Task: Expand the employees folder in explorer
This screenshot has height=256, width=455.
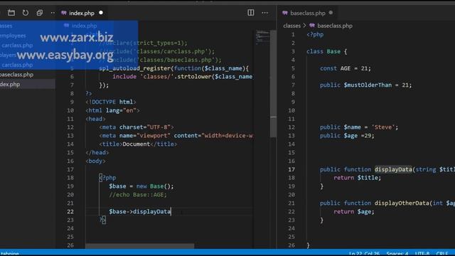Action: (13, 36)
